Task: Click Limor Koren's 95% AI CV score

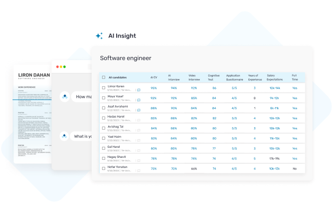Action: click(x=154, y=88)
